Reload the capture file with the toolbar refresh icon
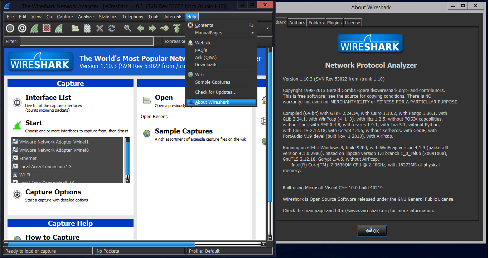This screenshot has height=258, width=489. pos(112,28)
